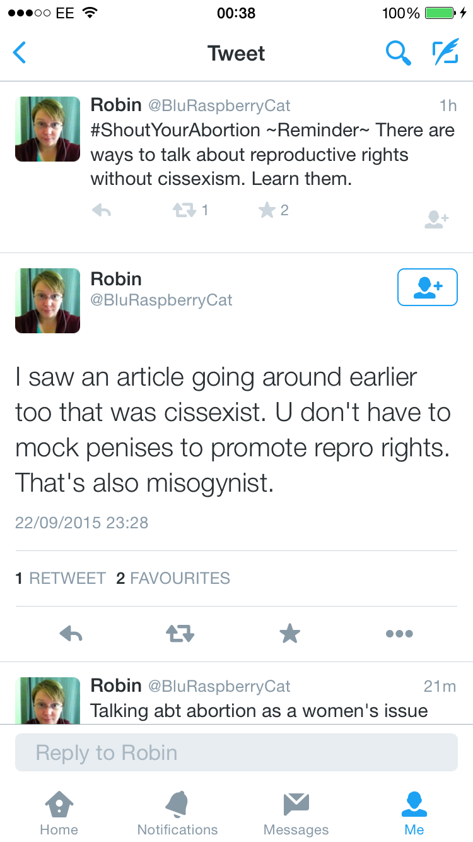Image resolution: width=473 pixels, height=842 pixels.
Task: Tap small follow icon on top tweet
Action: click(436, 219)
